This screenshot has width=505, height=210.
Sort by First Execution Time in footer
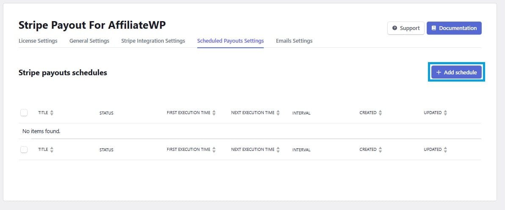[x=214, y=150]
